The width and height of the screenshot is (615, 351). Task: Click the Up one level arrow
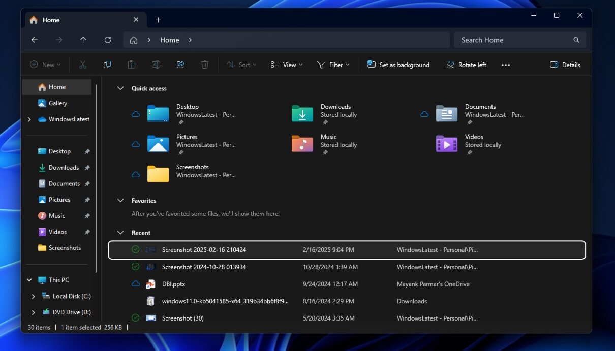click(83, 40)
